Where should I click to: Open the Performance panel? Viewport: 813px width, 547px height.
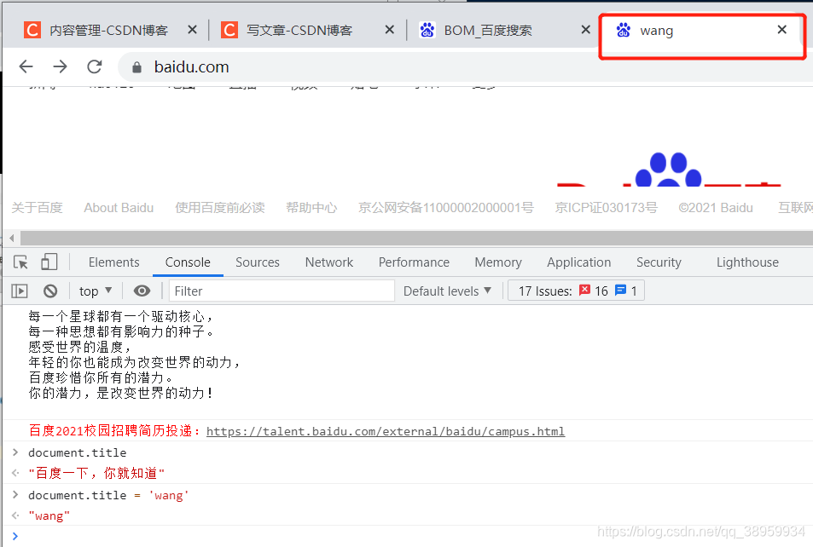coord(414,262)
